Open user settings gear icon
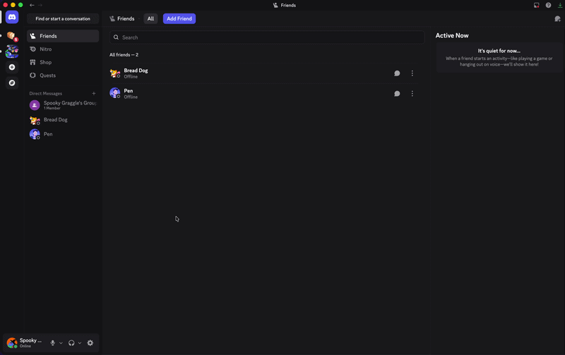 coord(90,343)
